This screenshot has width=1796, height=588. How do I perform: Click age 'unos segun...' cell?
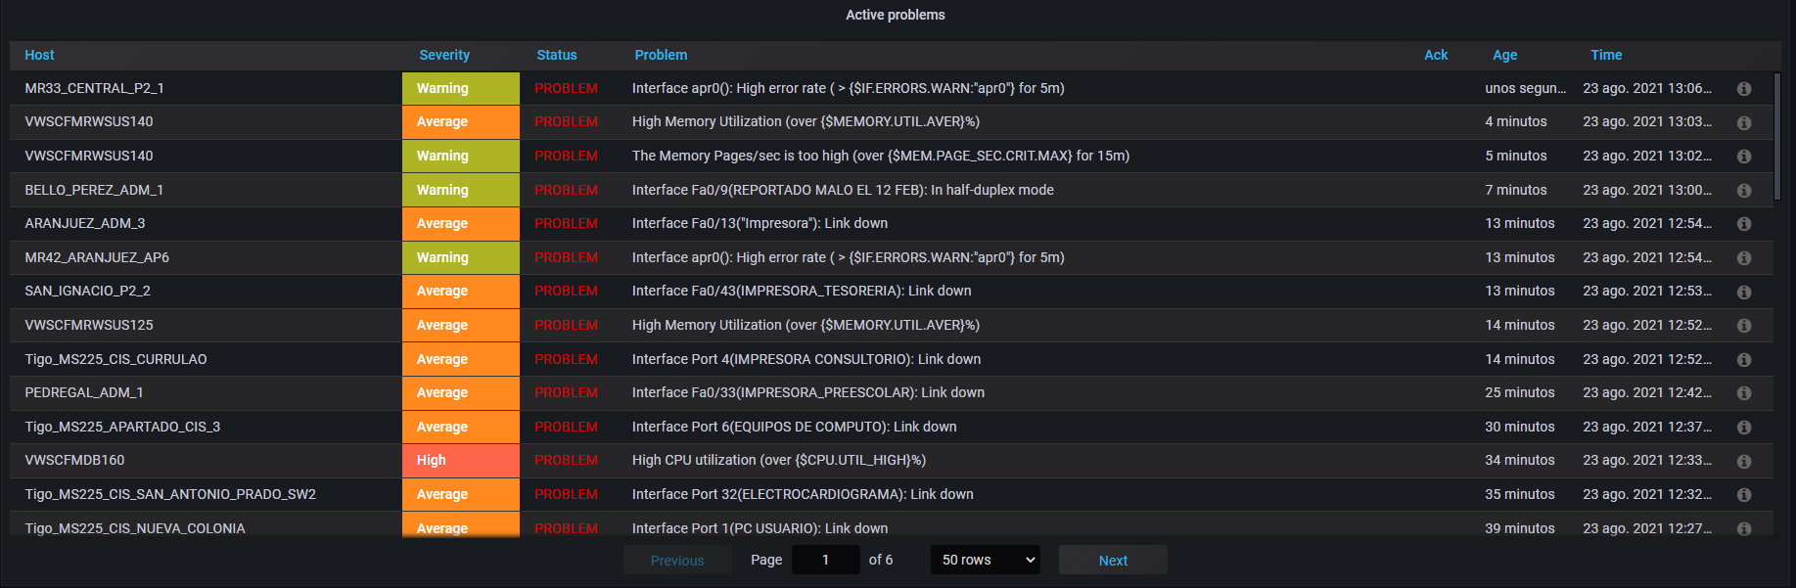tap(1525, 88)
